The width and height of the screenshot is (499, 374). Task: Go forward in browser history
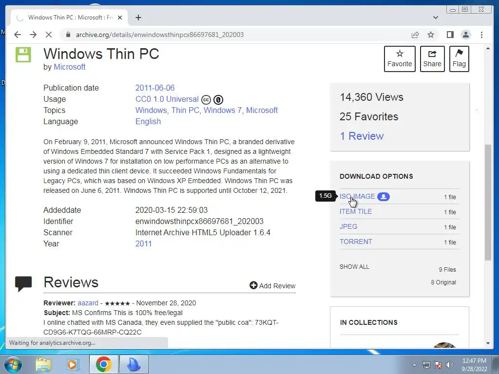coord(33,35)
